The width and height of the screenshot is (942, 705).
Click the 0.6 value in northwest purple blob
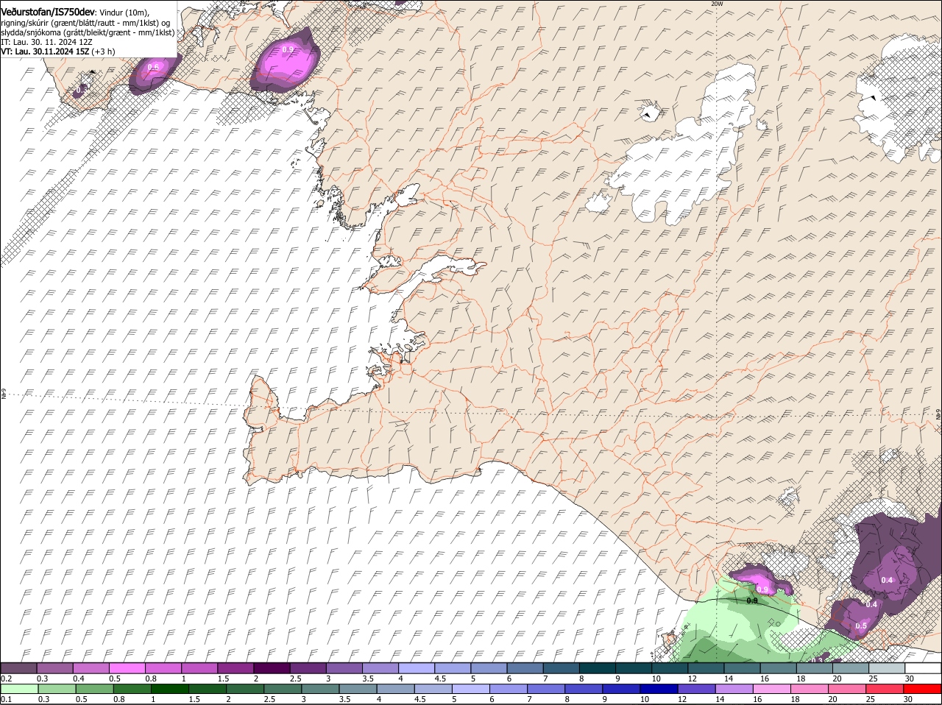pyautogui.click(x=153, y=67)
